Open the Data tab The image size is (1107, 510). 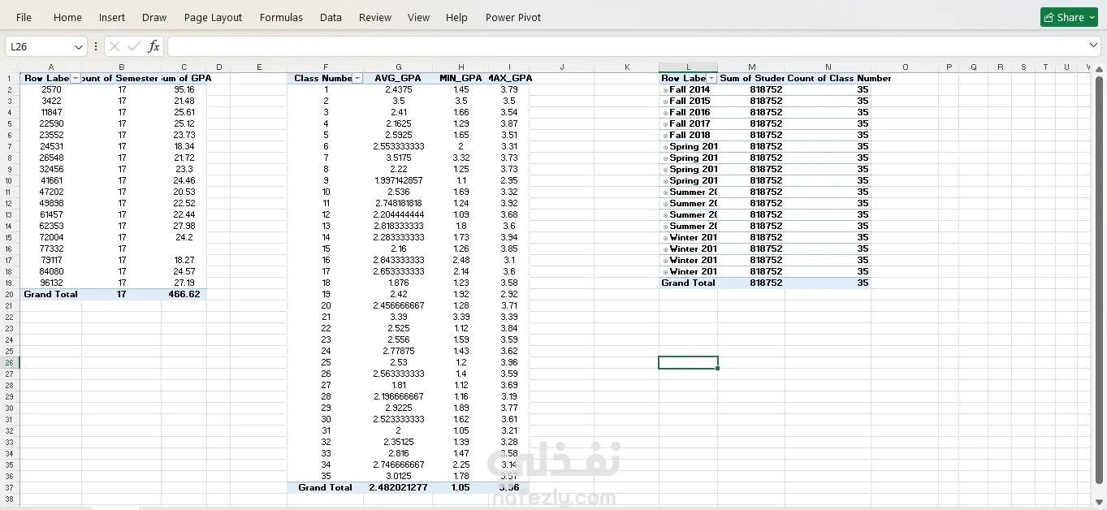(x=331, y=17)
